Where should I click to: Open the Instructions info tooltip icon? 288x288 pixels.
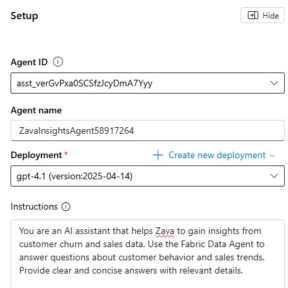(66, 206)
